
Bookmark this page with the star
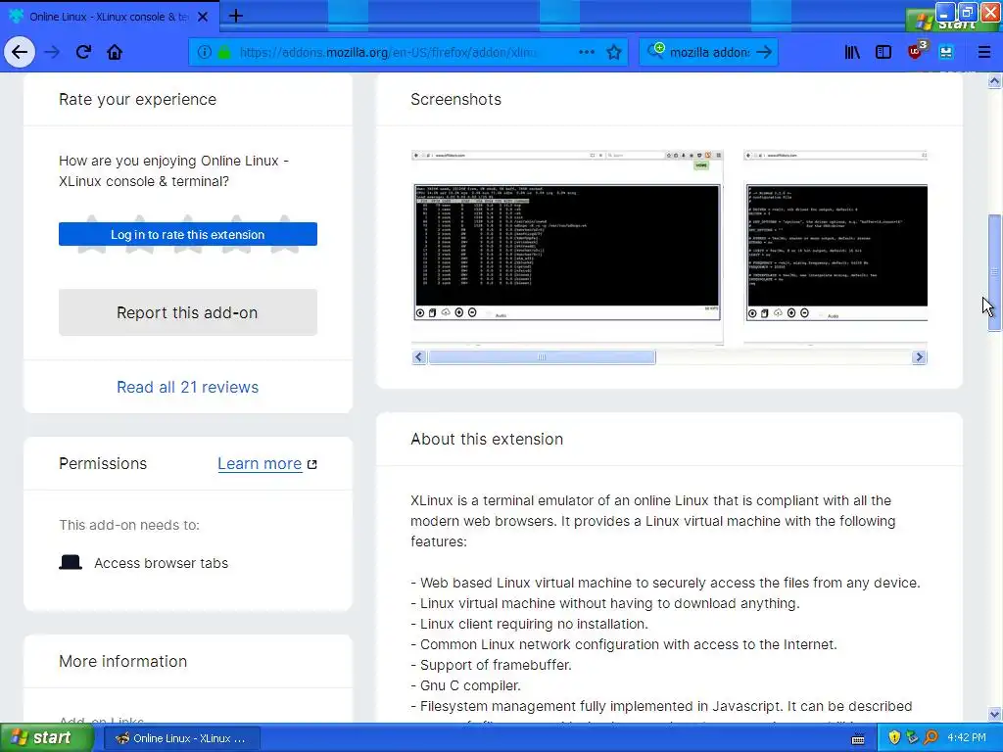pos(614,53)
